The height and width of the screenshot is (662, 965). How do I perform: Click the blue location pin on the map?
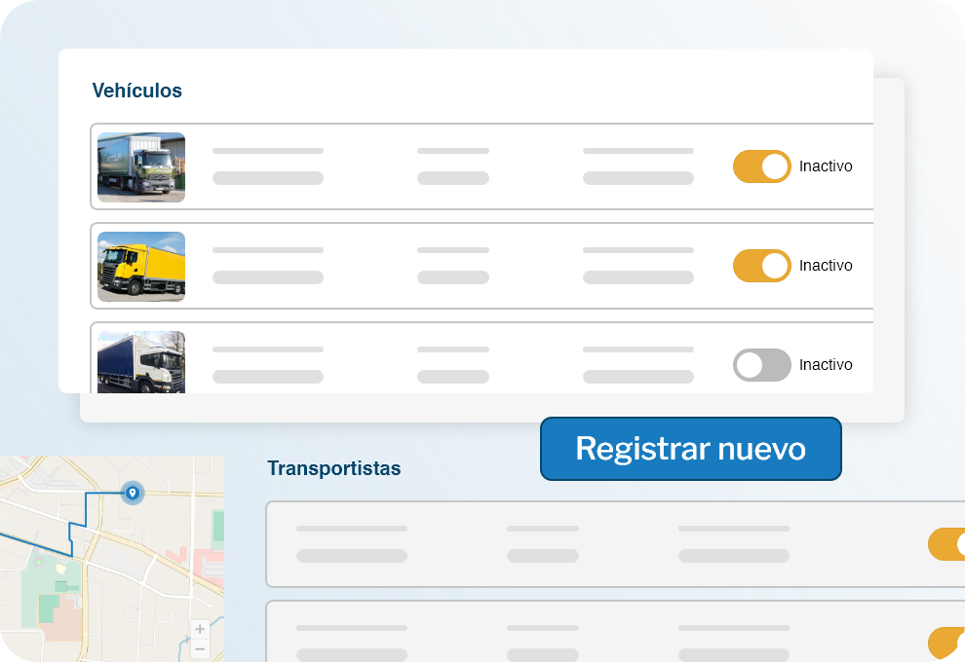point(133,494)
